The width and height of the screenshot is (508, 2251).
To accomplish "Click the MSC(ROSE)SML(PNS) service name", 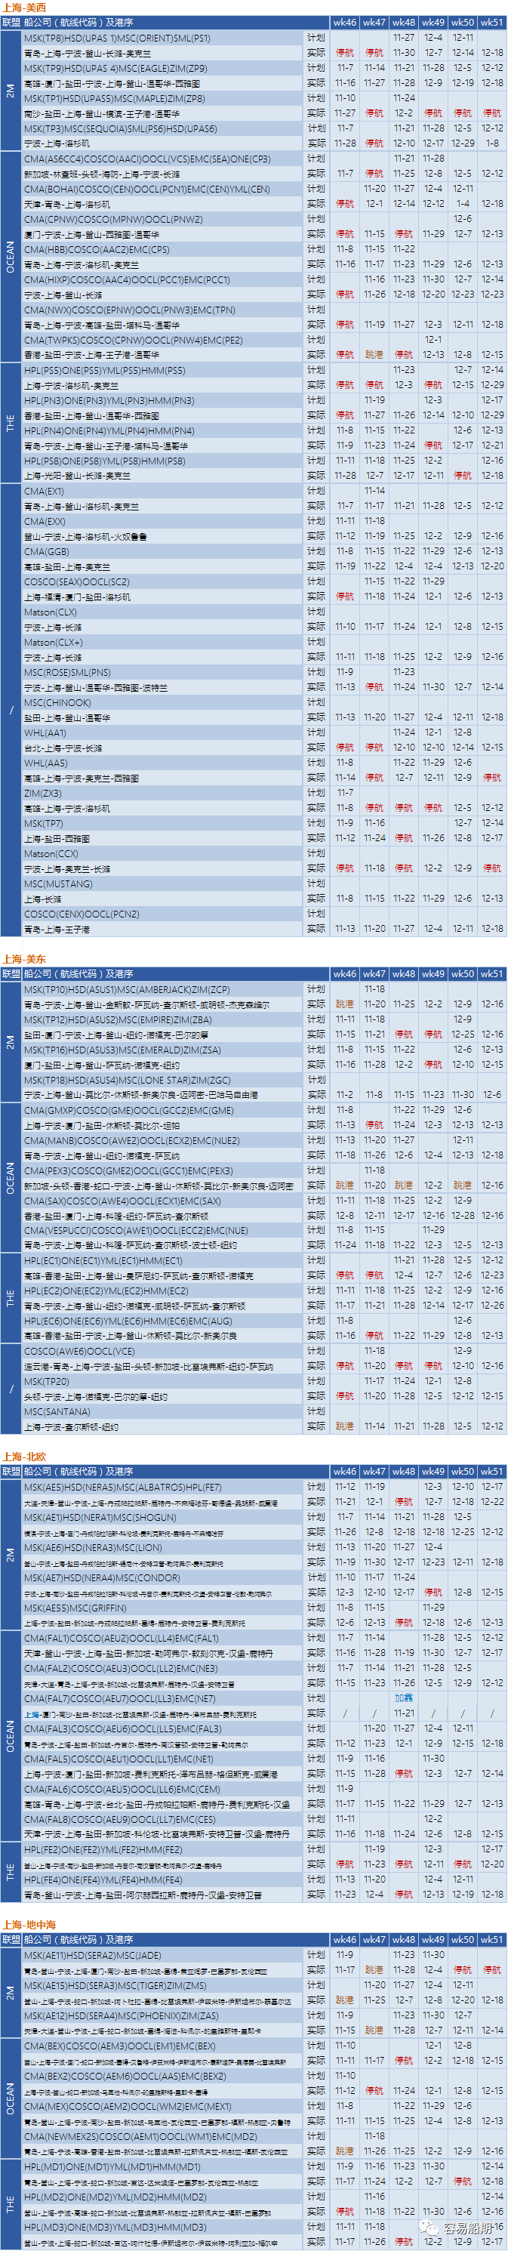I will click(x=67, y=672).
